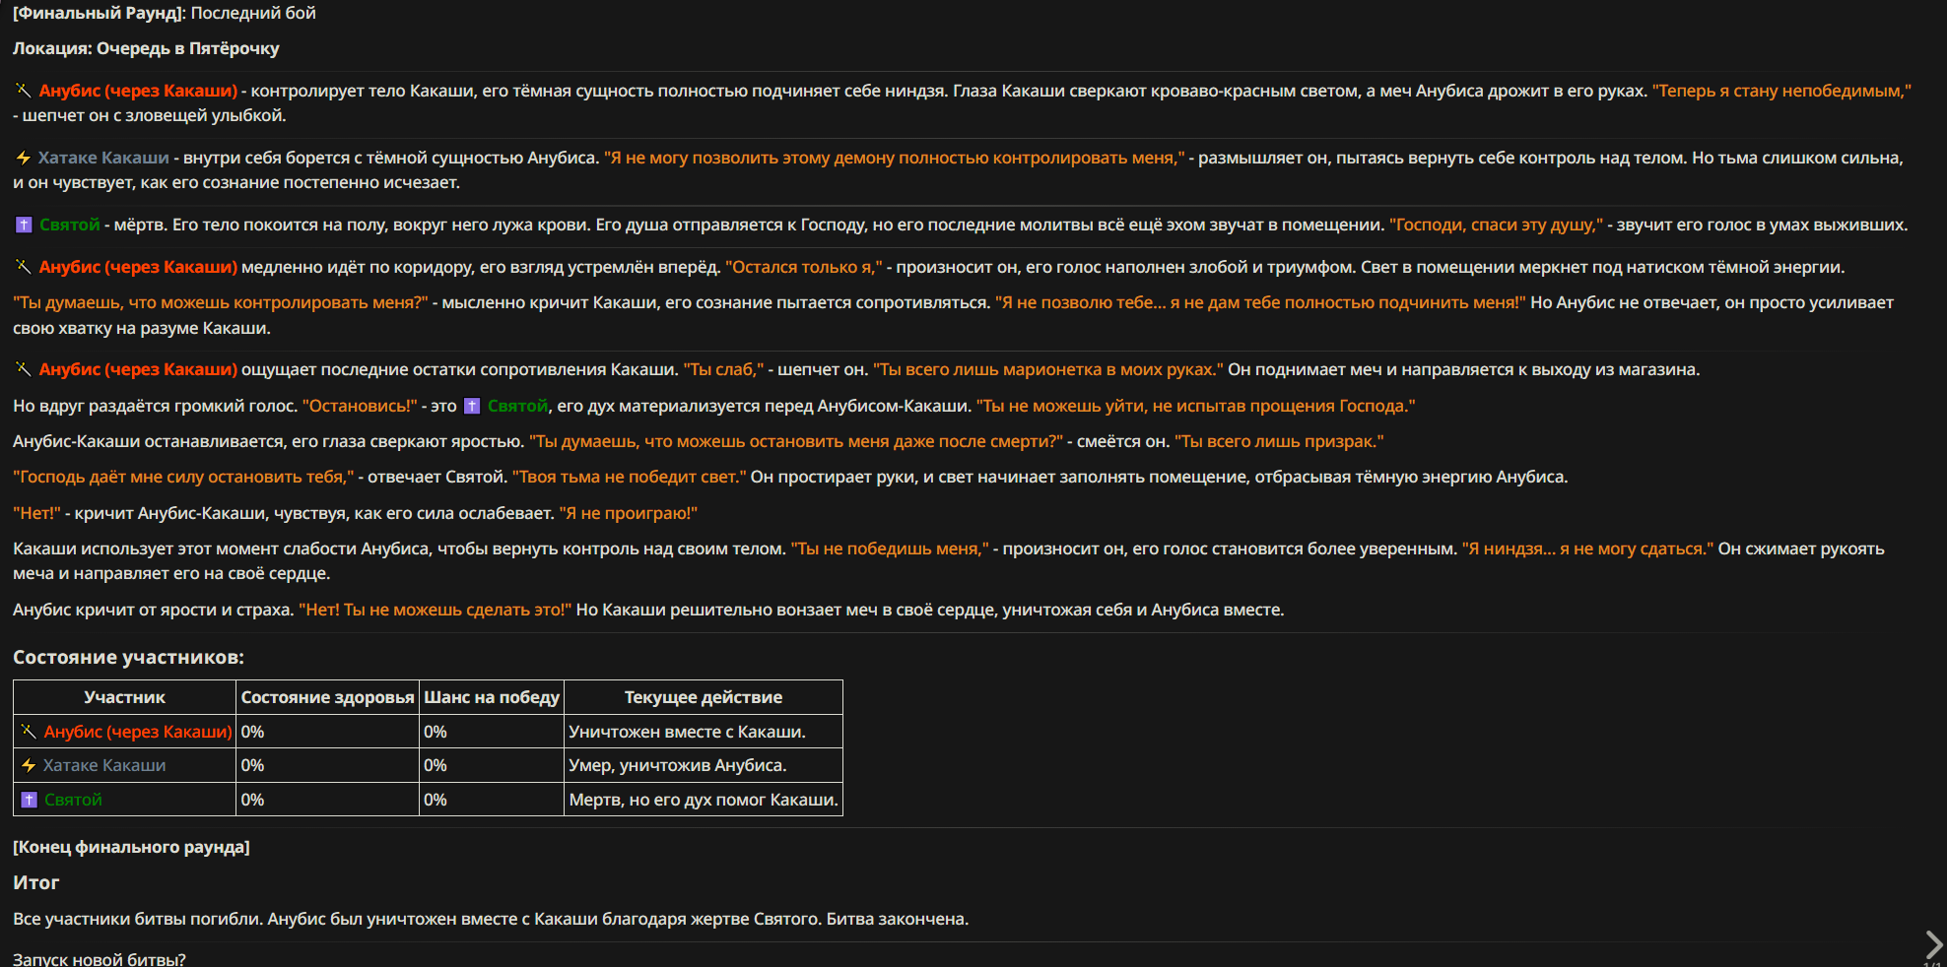Click the sword icon before "медленно идёт по коридору"
1947x967 pixels.
coord(24,266)
